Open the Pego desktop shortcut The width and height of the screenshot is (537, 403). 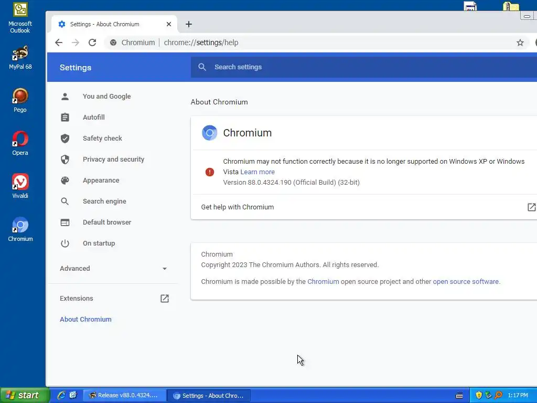pos(20,100)
